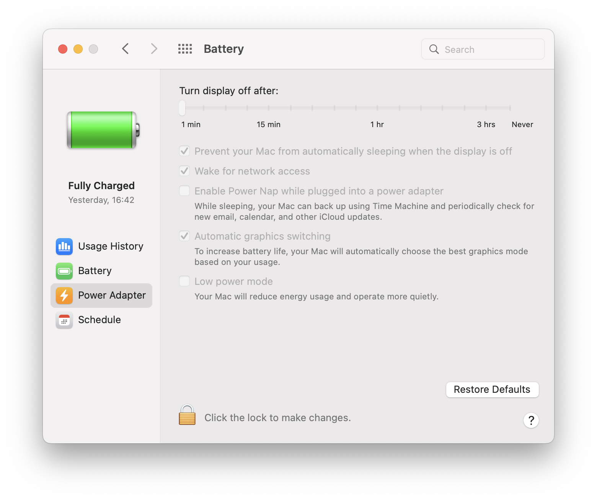Set display off slider to Never
Image resolution: width=597 pixels, height=500 pixels.
point(510,108)
